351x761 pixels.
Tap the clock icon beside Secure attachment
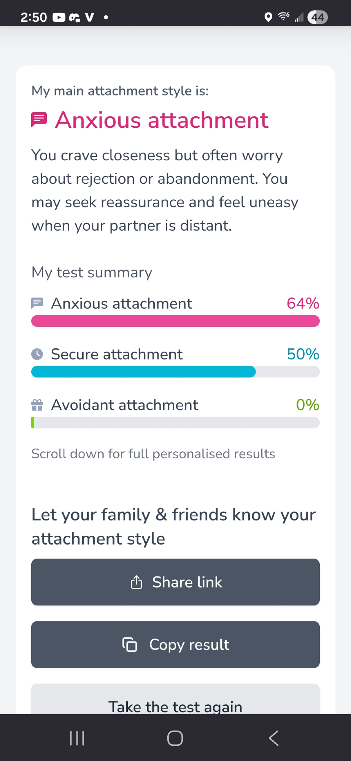click(x=37, y=354)
